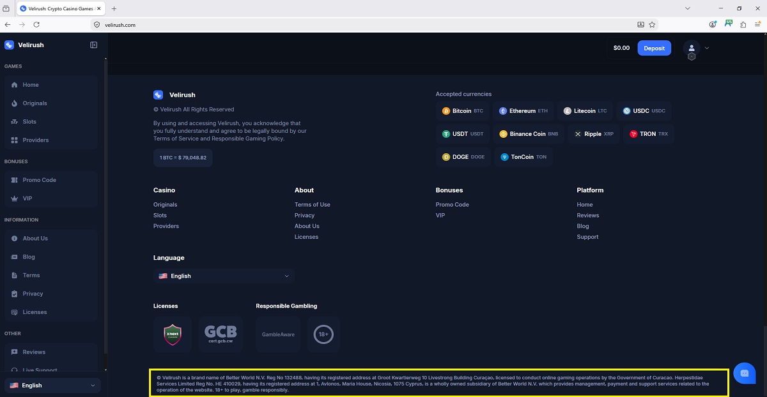Click the 18+ age restriction badge

point(323,334)
